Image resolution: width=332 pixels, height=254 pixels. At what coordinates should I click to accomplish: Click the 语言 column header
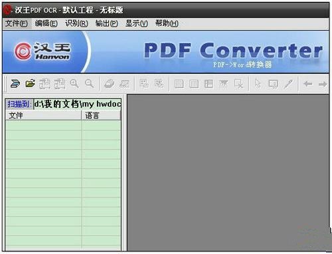(x=101, y=115)
